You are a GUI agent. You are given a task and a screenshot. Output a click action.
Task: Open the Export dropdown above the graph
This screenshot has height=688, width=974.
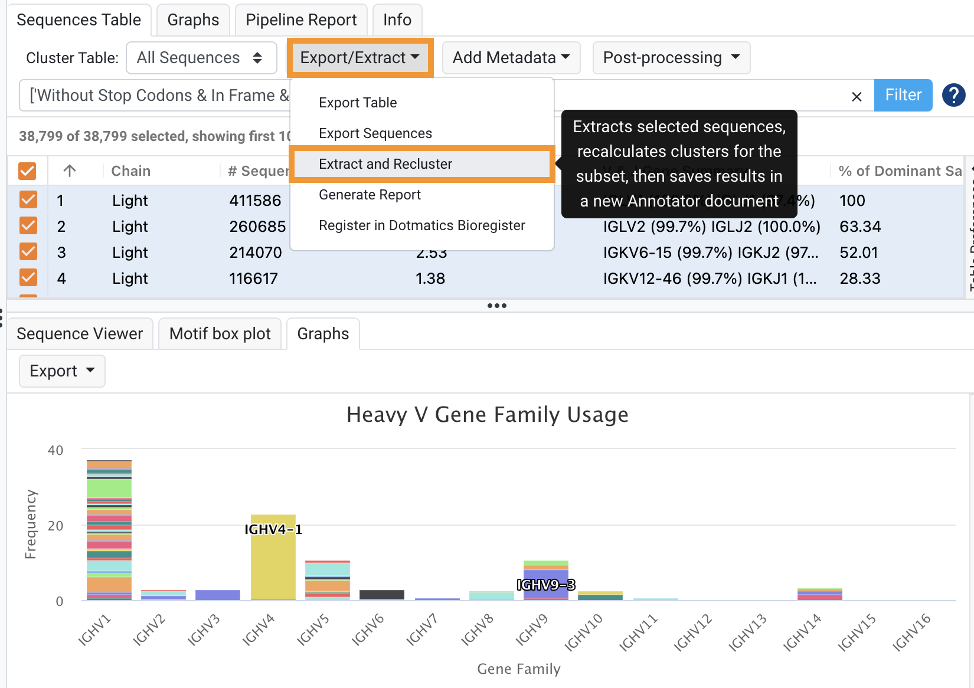62,371
